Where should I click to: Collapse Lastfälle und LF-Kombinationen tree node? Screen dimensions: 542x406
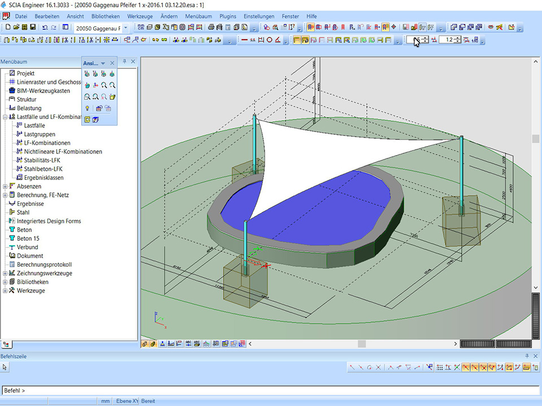tap(5, 117)
